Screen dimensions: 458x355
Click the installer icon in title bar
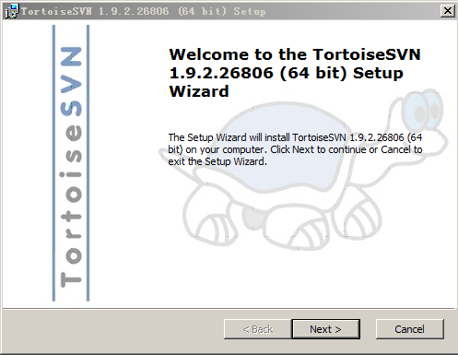(x=12, y=11)
